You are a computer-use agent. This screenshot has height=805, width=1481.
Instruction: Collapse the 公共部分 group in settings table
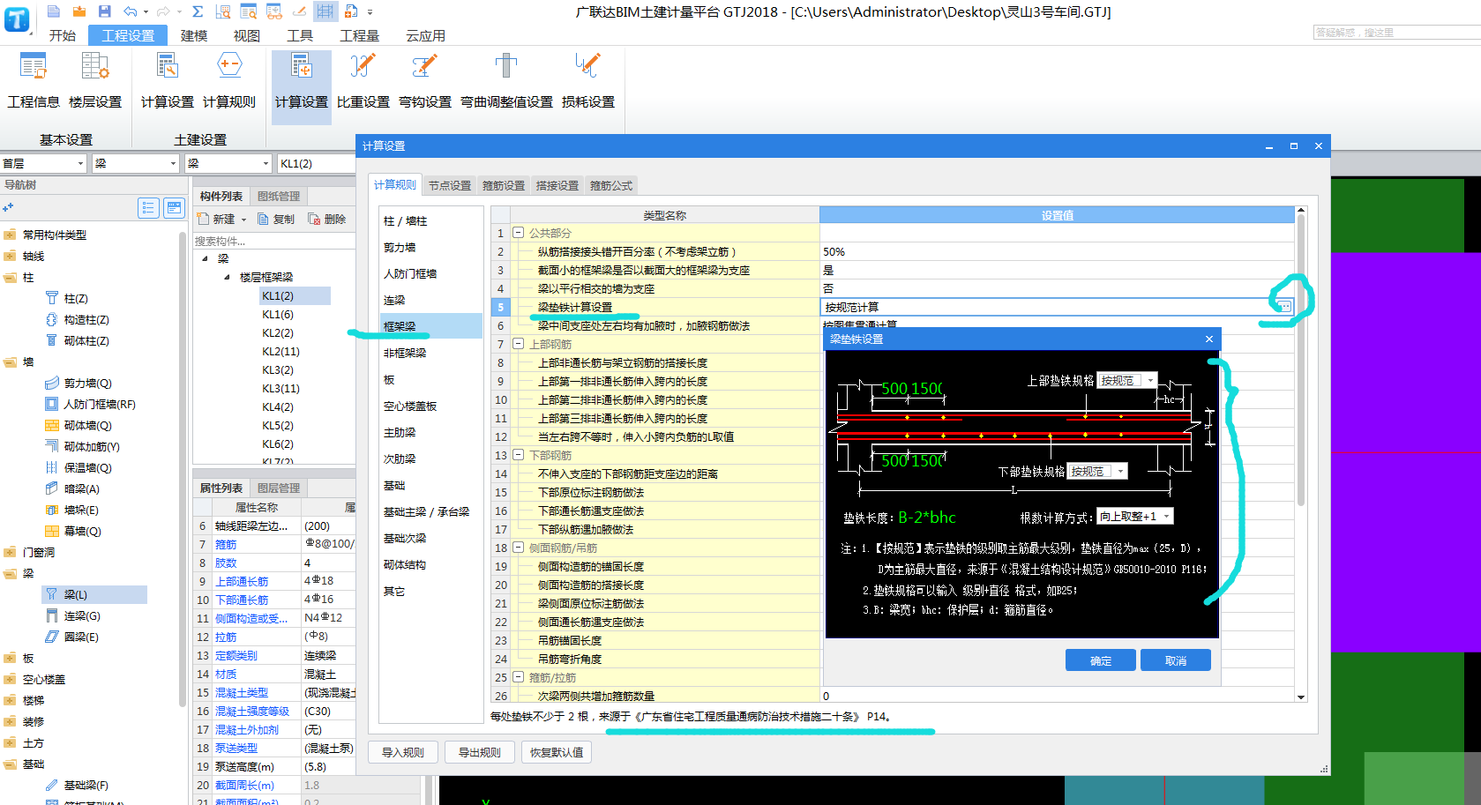(518, 233)
